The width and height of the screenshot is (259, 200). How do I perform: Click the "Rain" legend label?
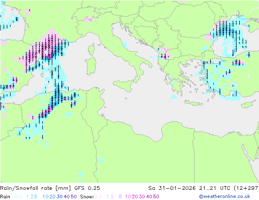5,197
